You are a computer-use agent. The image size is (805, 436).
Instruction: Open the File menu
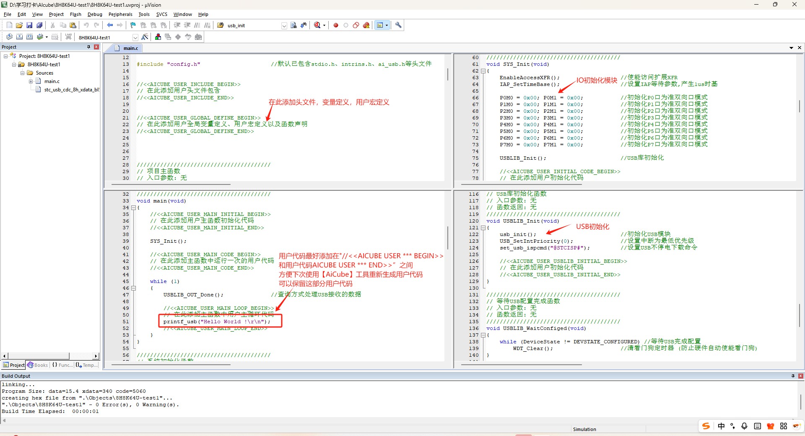8,14
